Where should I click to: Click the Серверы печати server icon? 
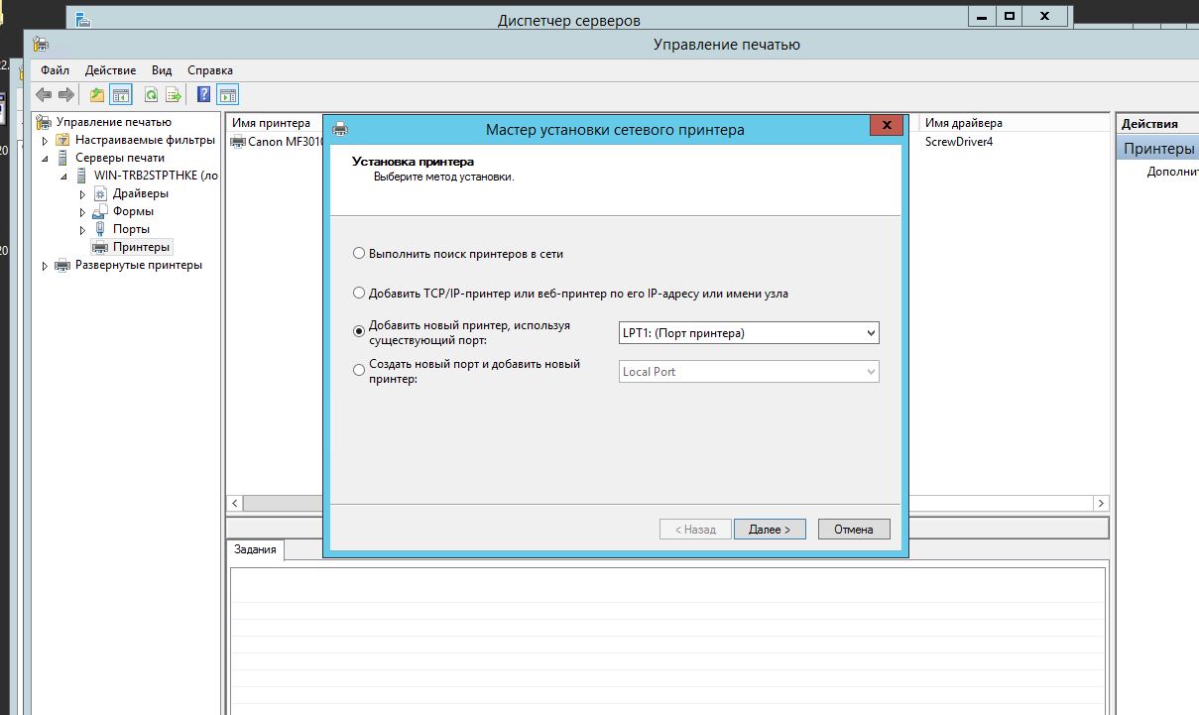click(63, 158)
